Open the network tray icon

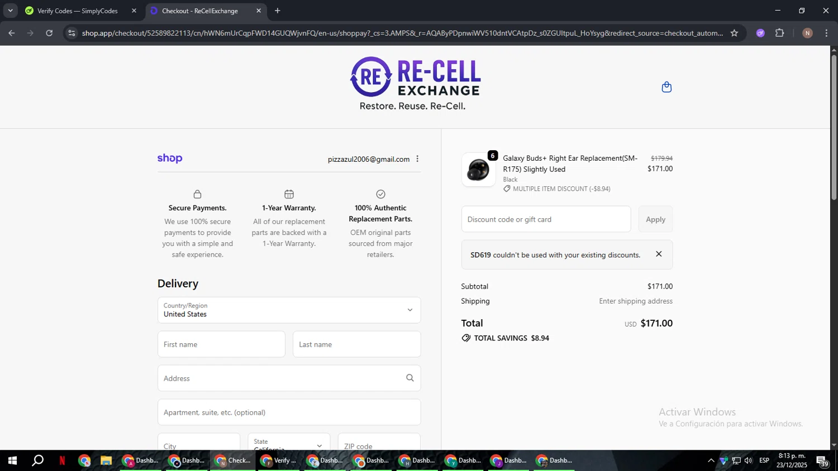tap(736, 460)
